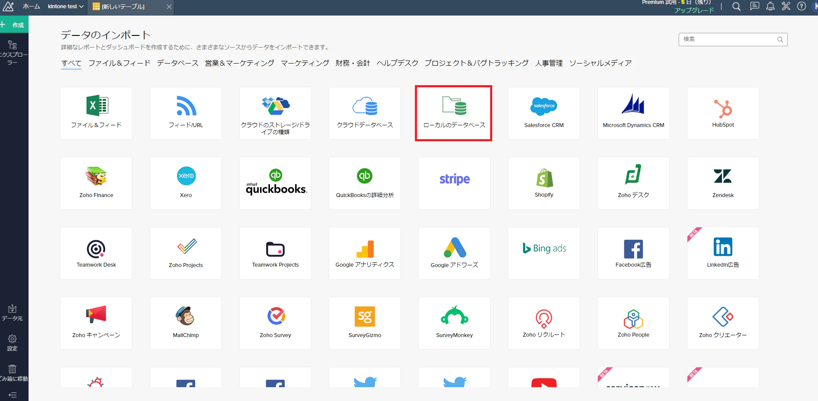Open the chat feedback icon
The height and width of the screenshot is (401, 818).
pyautogui.click(x=754, y=6)
